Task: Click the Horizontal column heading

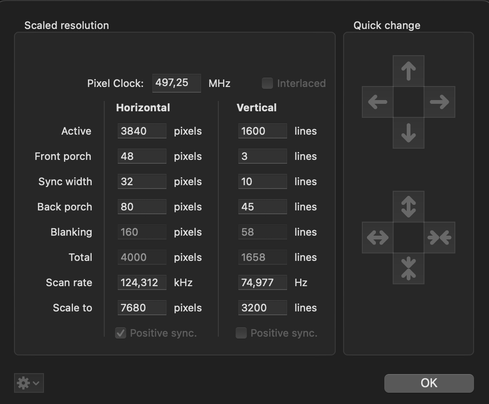Action: [143, 108]
